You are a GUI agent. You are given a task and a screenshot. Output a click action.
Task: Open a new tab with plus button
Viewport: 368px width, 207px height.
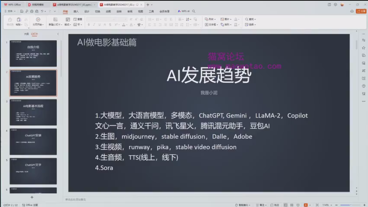click(148, 5)
